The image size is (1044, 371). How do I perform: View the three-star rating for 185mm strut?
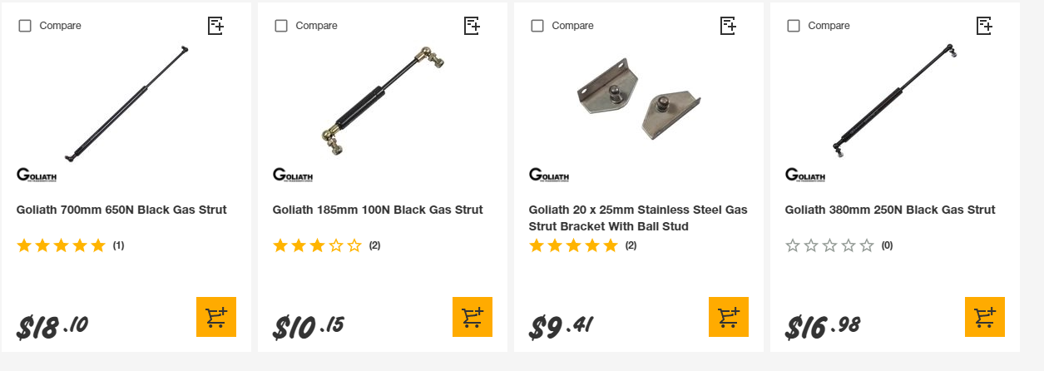317,245
